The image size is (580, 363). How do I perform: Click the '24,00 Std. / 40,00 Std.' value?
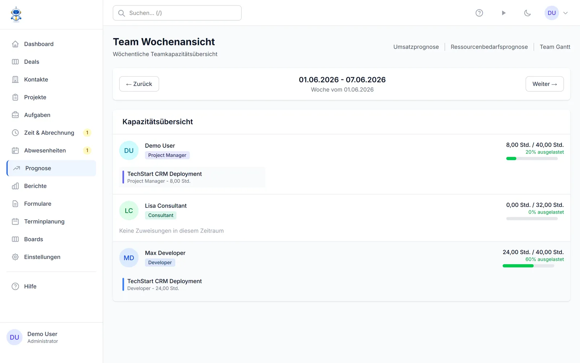point(533,252)
